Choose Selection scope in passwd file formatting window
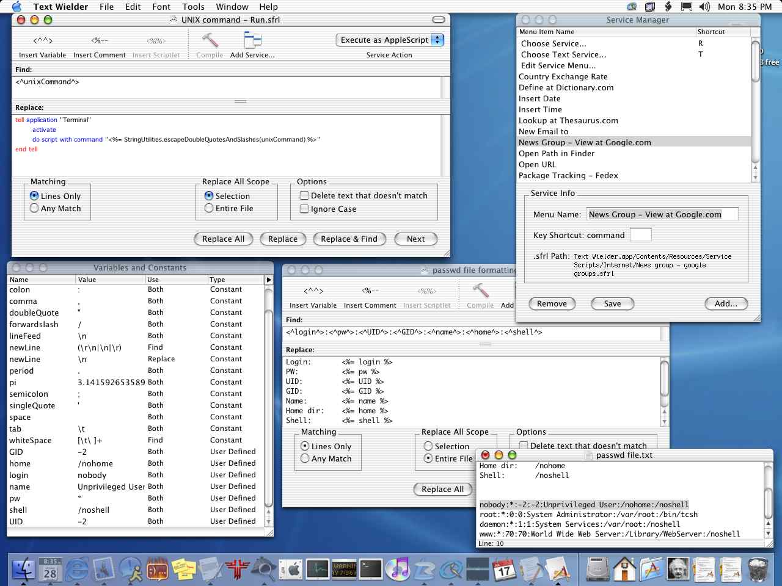 click(x=428, y=446)
